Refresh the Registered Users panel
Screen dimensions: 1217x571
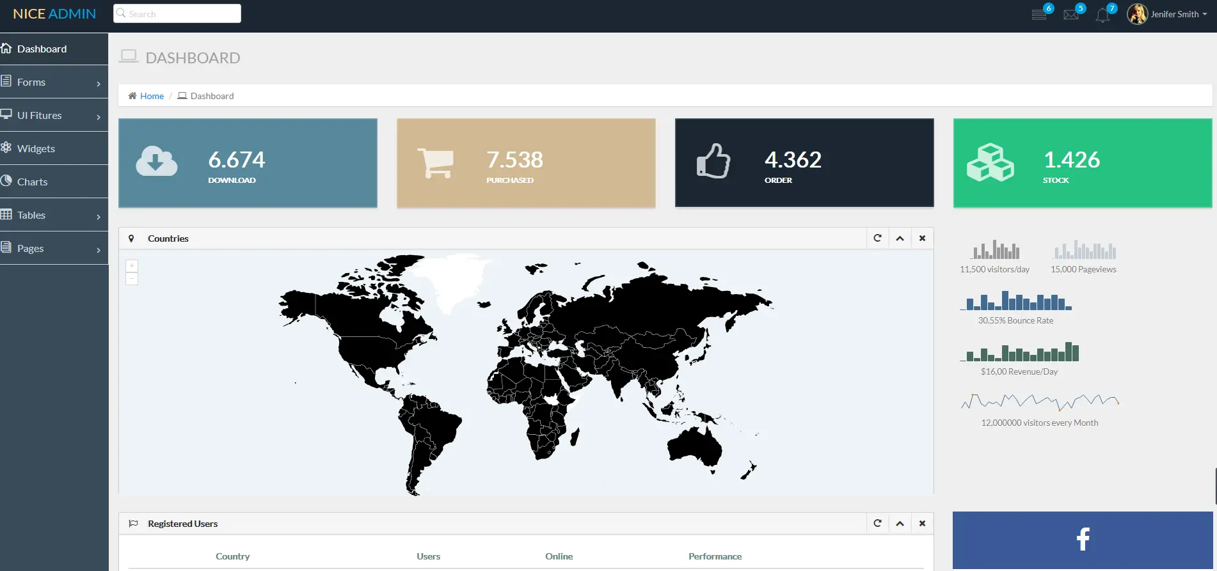(878, 524)
